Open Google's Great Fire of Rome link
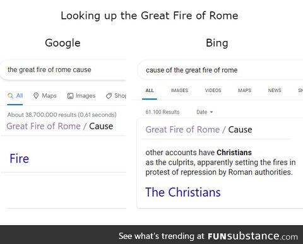 (44, 126)
